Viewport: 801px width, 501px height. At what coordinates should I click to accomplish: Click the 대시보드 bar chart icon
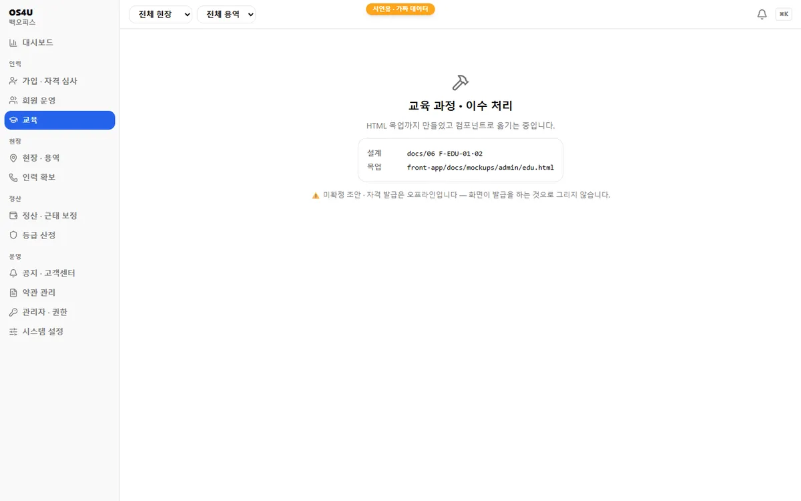point(13,43)
